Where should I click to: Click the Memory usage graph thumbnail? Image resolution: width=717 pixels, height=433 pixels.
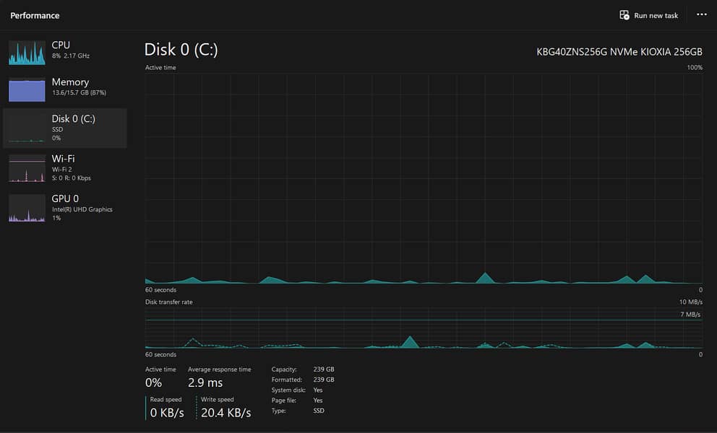pos(27,89)
